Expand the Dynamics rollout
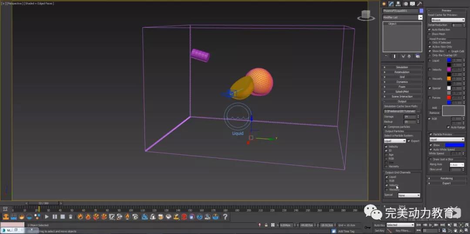This screenshot has height=234, width=470. [x=402, y=82]
